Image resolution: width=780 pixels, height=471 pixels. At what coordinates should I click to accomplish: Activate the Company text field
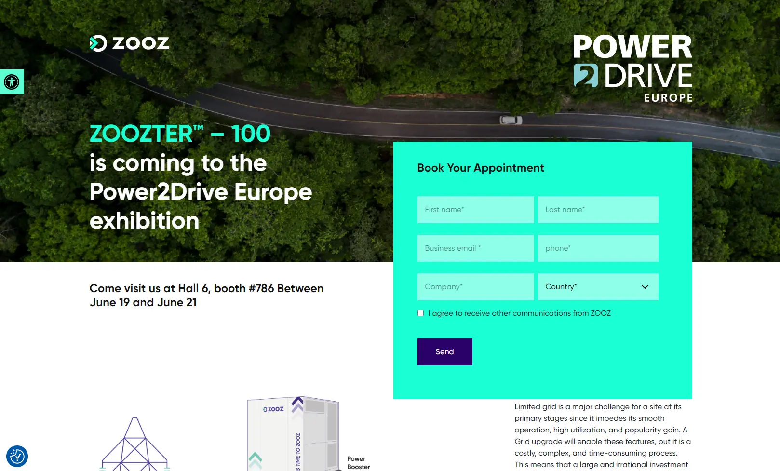(475, 287)
